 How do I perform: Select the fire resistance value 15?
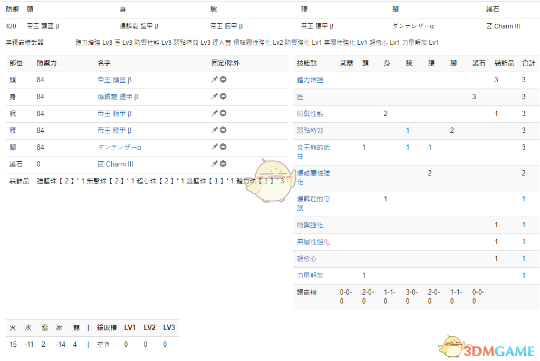click(x=13, y=345)
